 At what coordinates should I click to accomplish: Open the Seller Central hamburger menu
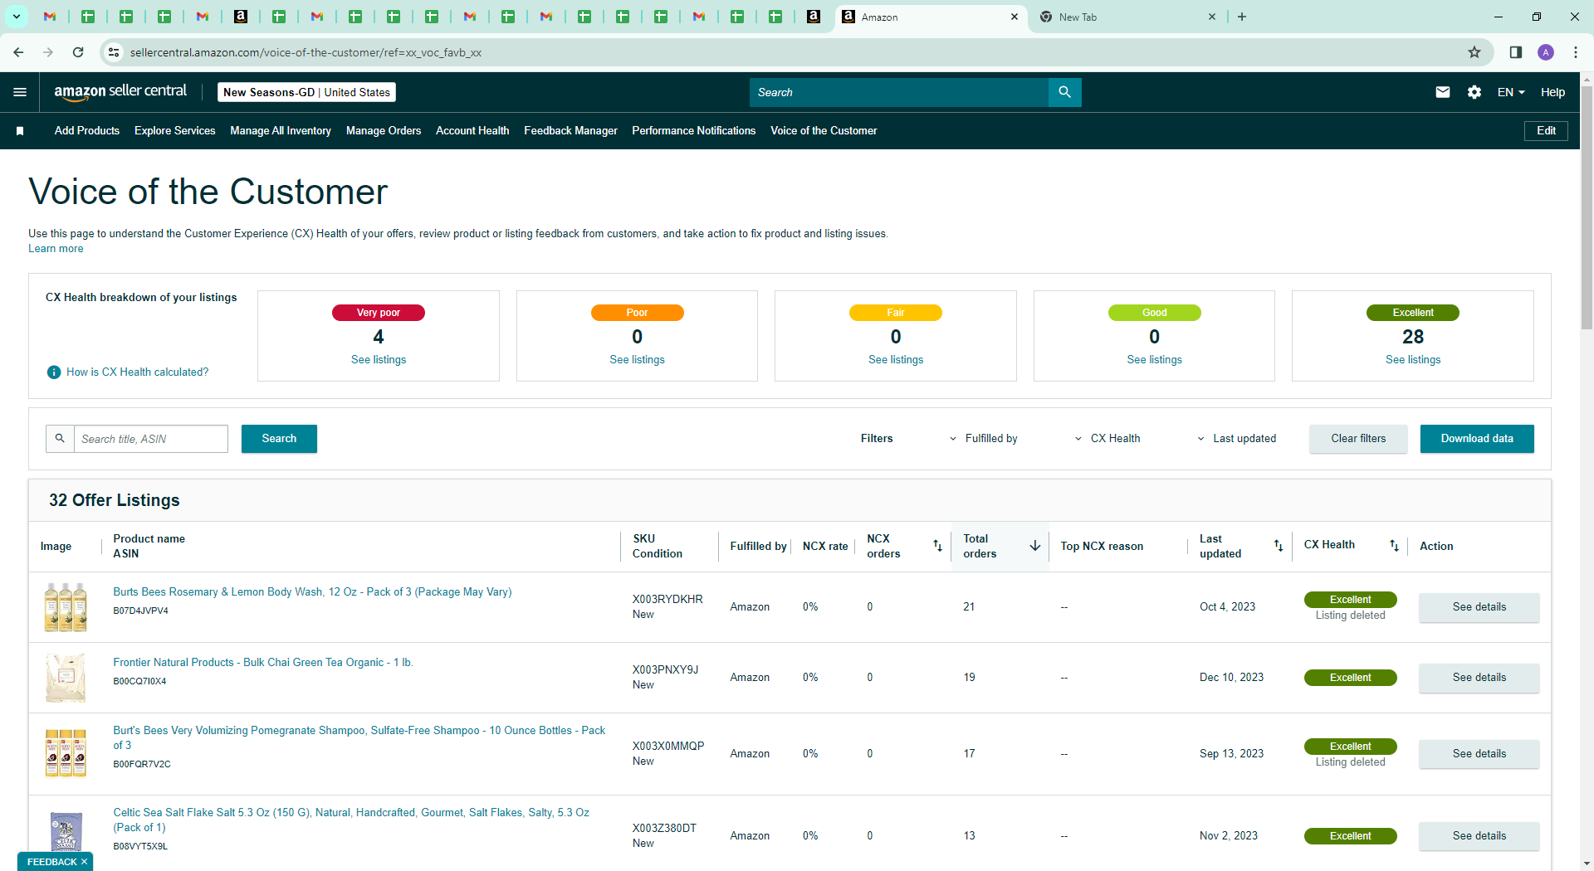pyautogui.click(x=20, y=92)
